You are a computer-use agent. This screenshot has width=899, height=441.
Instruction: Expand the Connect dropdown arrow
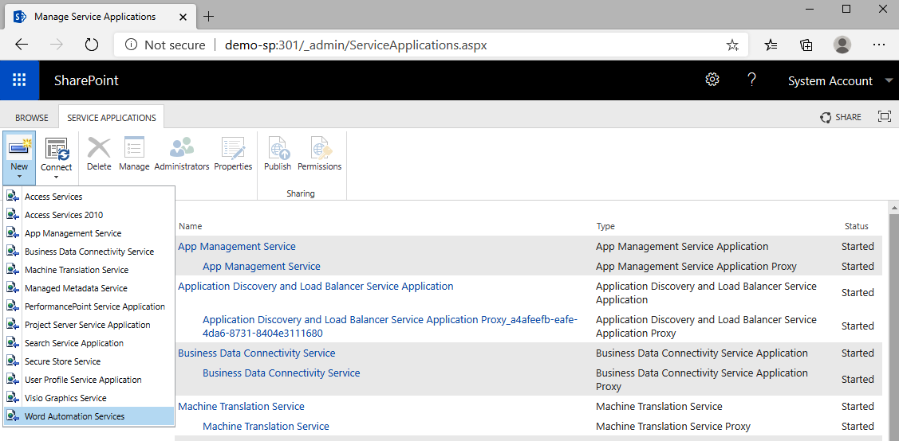point(56,177)
